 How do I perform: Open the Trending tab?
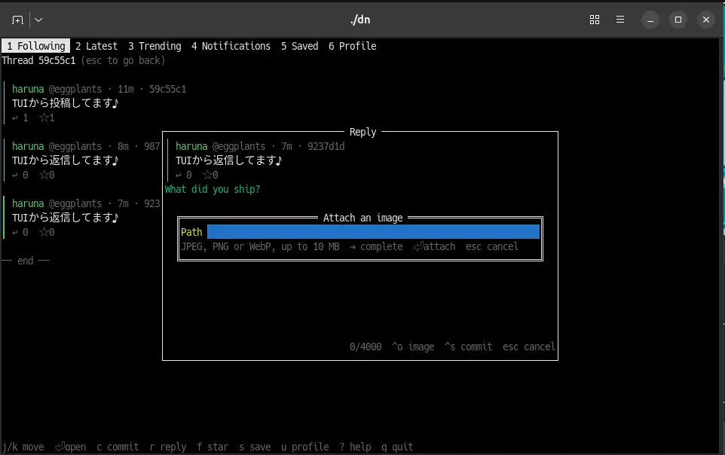click(154, 46)
